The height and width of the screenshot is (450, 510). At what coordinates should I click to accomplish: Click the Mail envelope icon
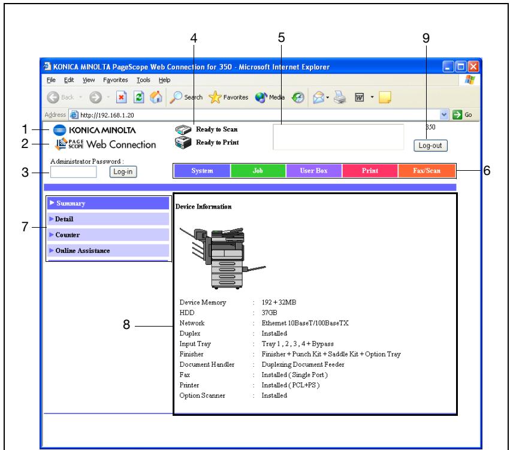click(318, 97)
